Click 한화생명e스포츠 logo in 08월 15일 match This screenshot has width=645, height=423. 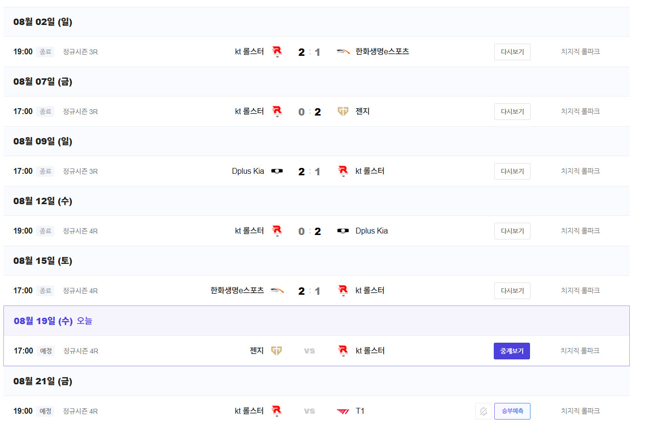pos(277,290)
